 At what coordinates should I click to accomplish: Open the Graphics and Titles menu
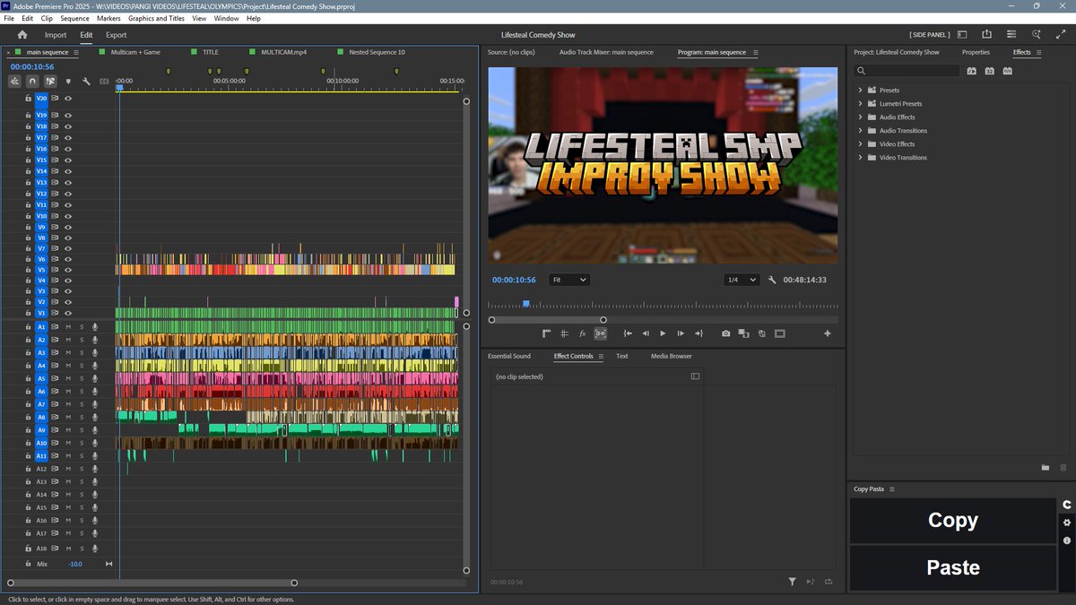pos(156,18)
